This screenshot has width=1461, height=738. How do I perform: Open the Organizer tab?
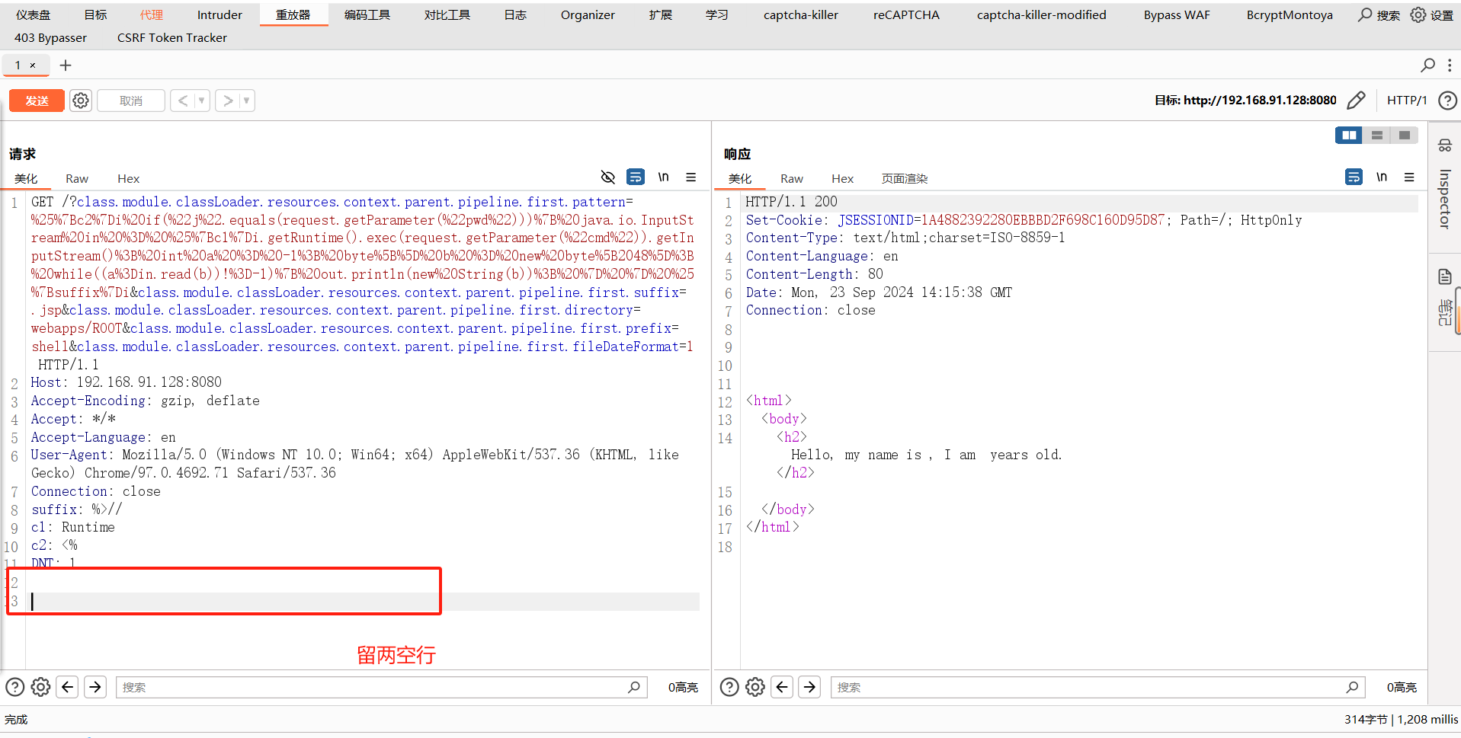(588, 15)
